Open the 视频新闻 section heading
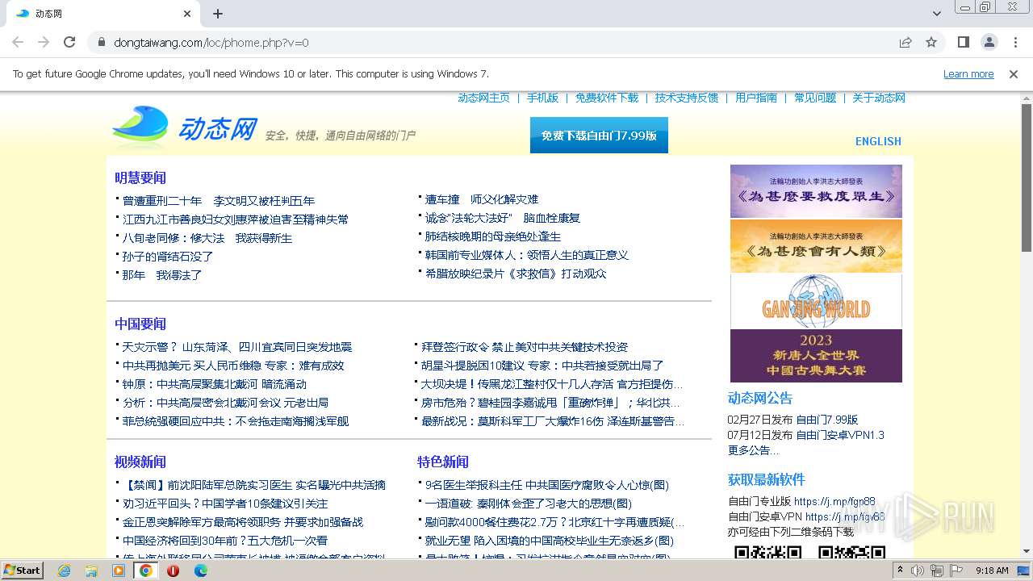This screenshot has width=1033, height=581. [140, 462]
